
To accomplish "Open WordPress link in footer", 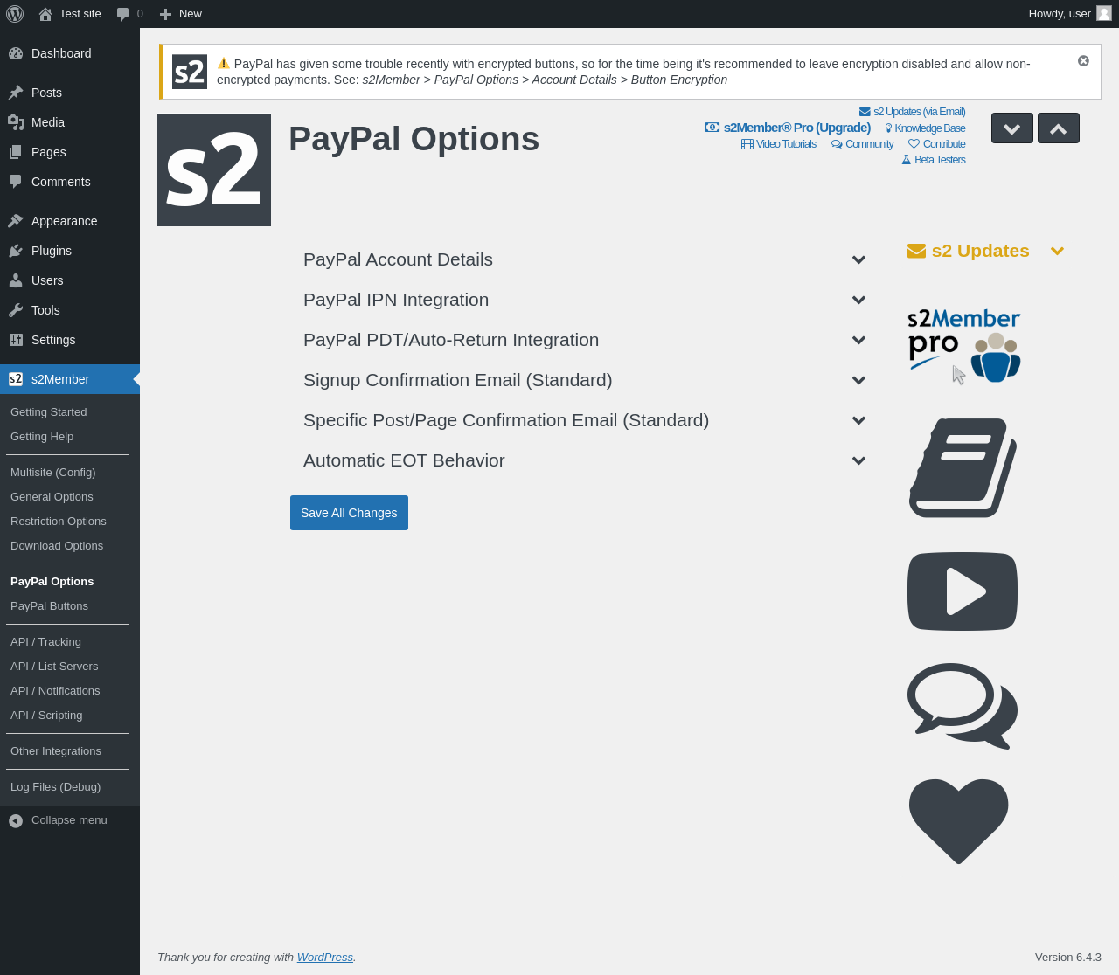I will (x=325, y=958).
